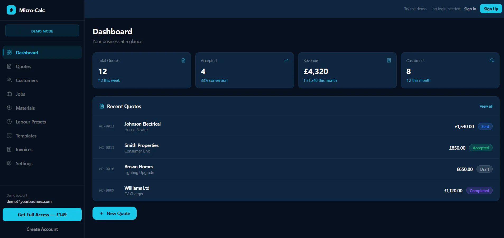Open the Johnson Electrical quote row

[x=296, y=126]
